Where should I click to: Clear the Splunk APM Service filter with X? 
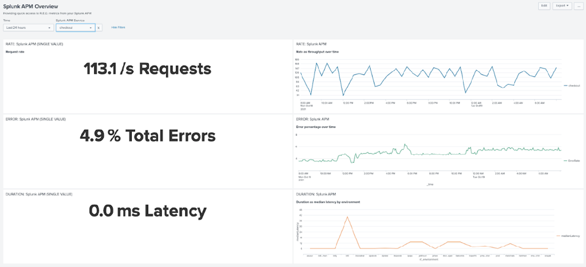point(99,28)
